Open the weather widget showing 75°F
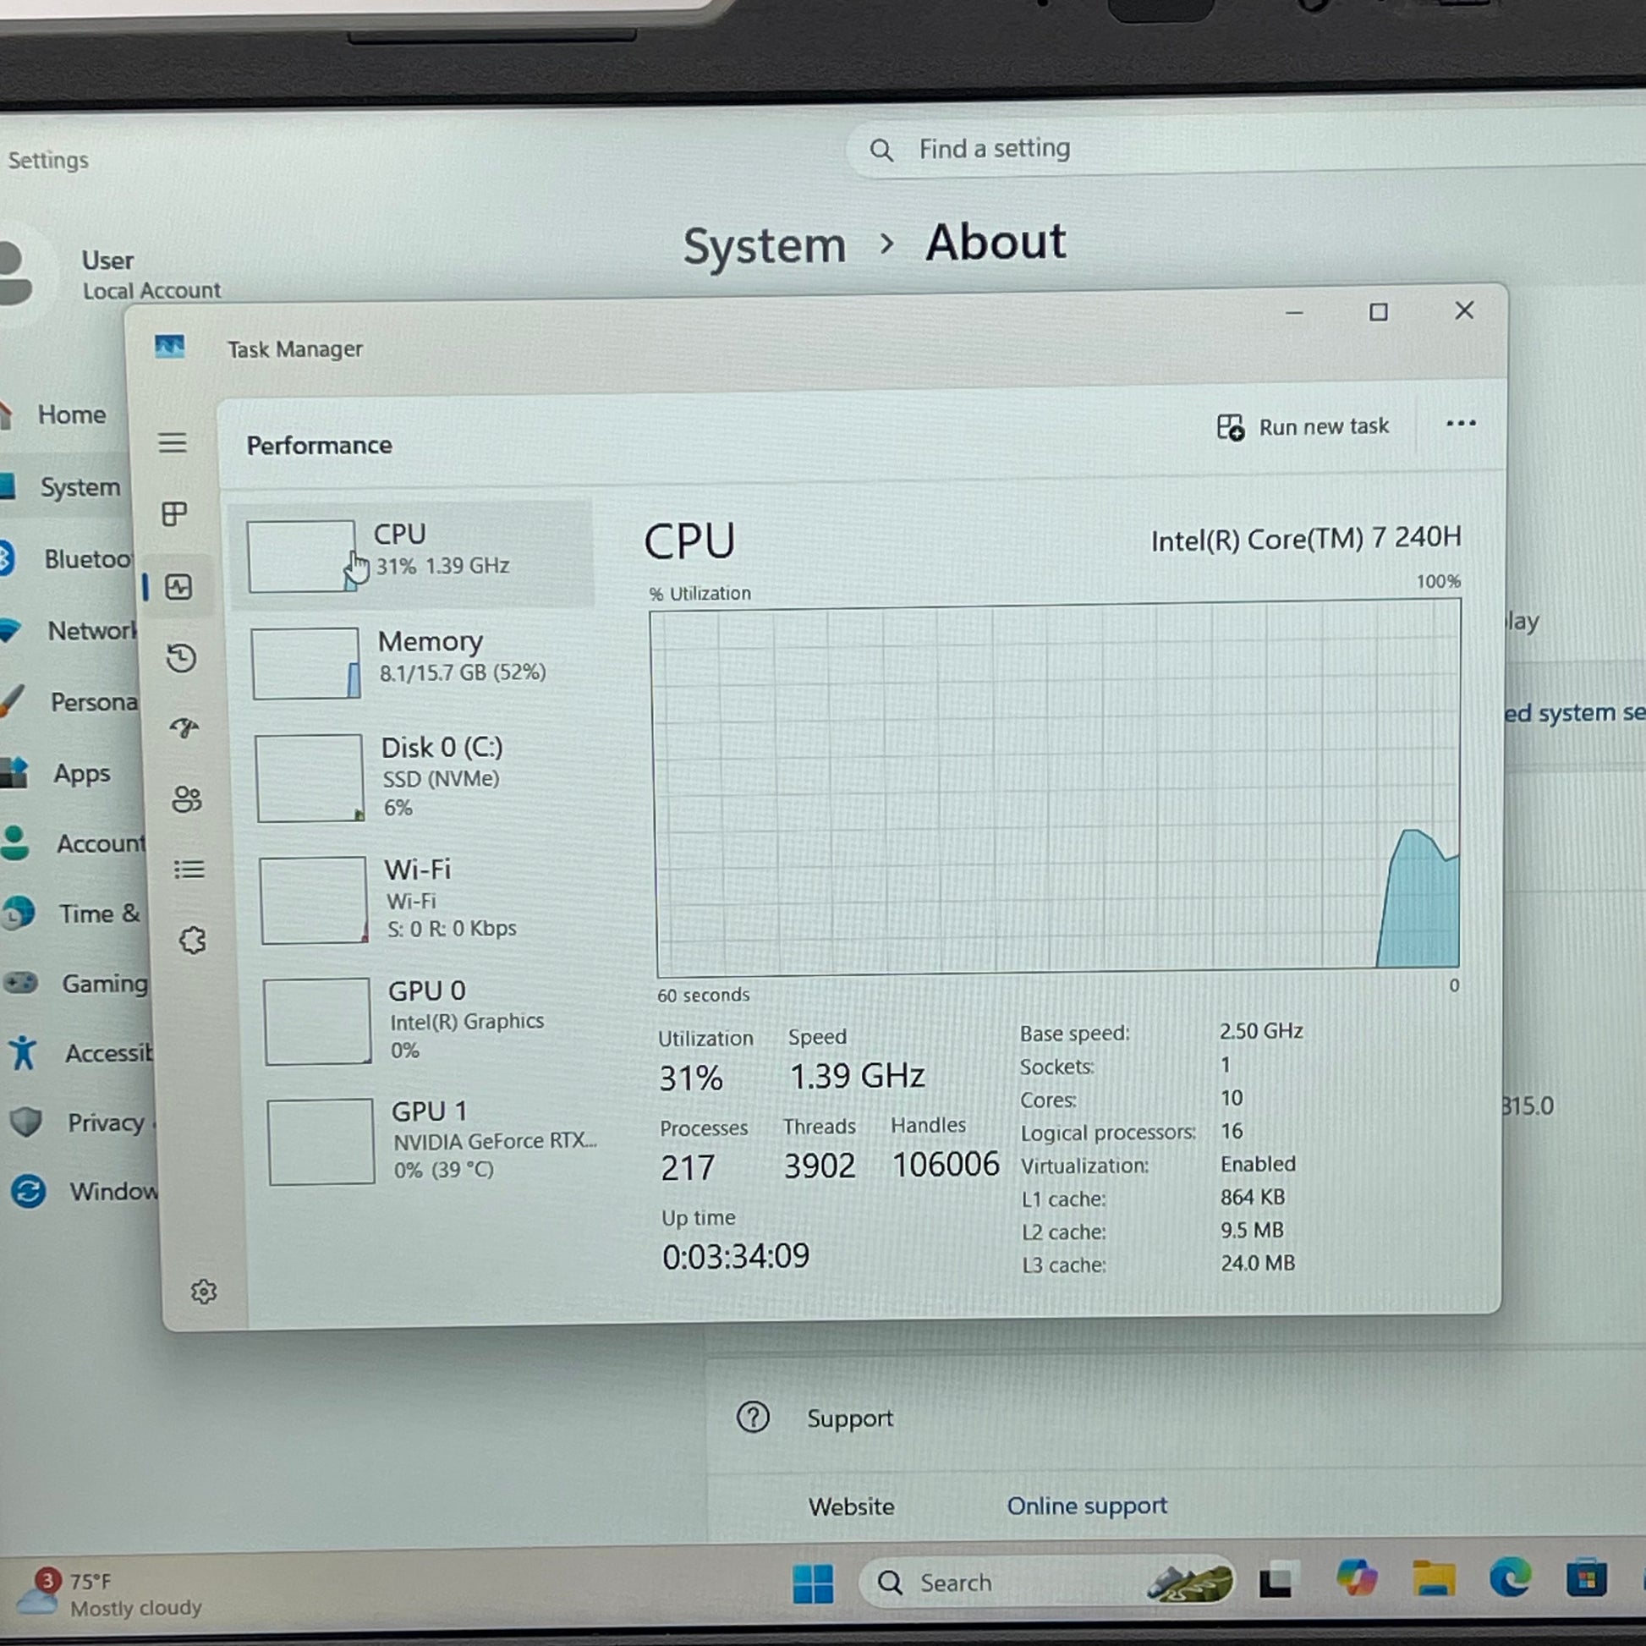The image size is (1646, 1646). [x=109, y=1594]
